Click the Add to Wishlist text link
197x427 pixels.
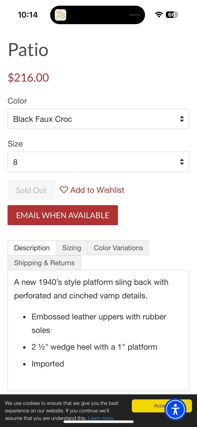(x=97, y=190)
